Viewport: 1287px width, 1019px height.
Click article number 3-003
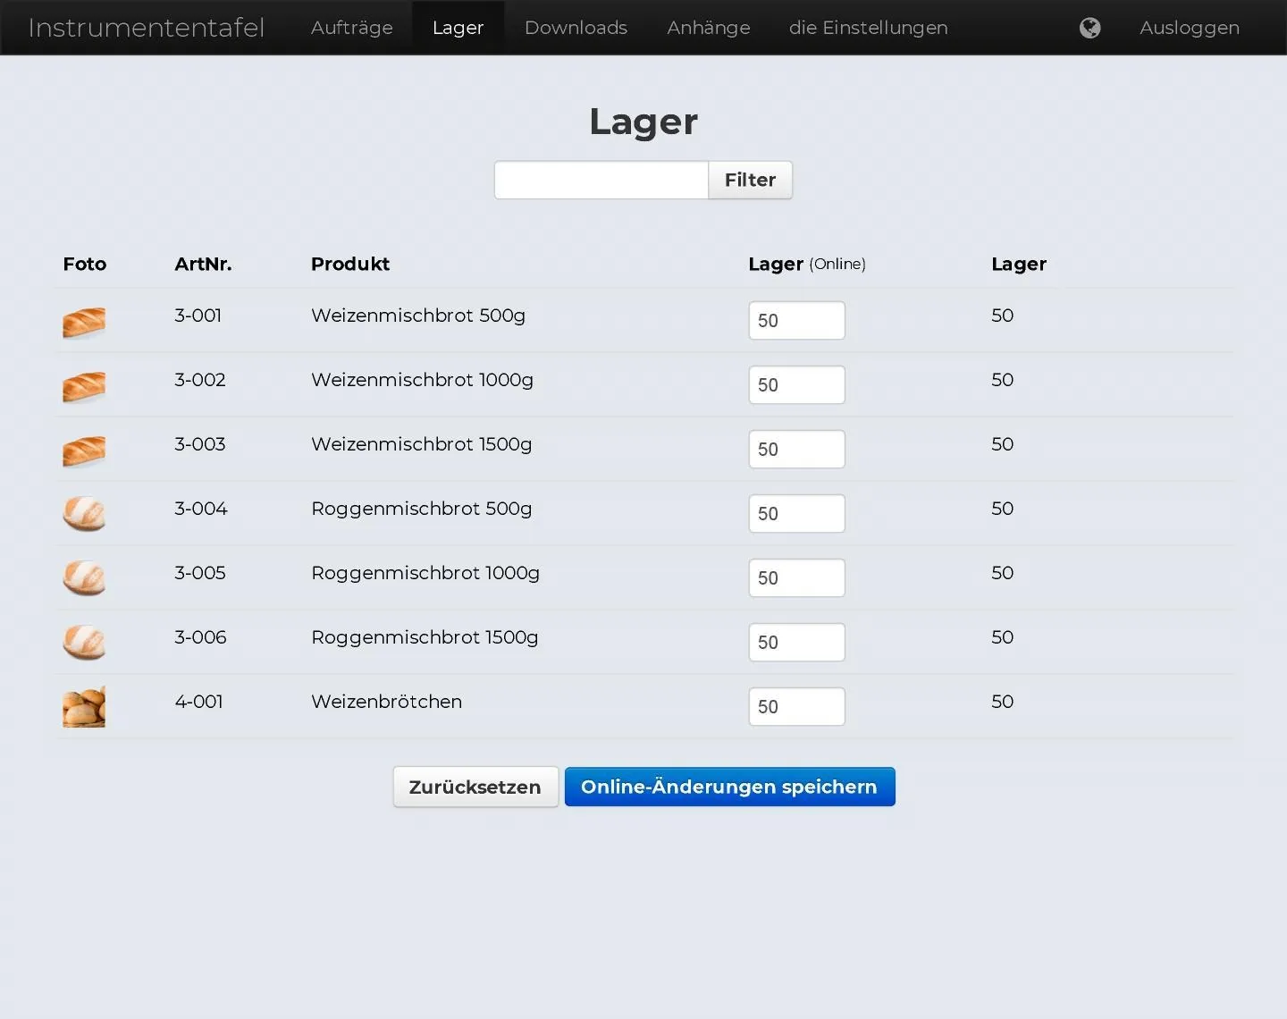[200, 444]
